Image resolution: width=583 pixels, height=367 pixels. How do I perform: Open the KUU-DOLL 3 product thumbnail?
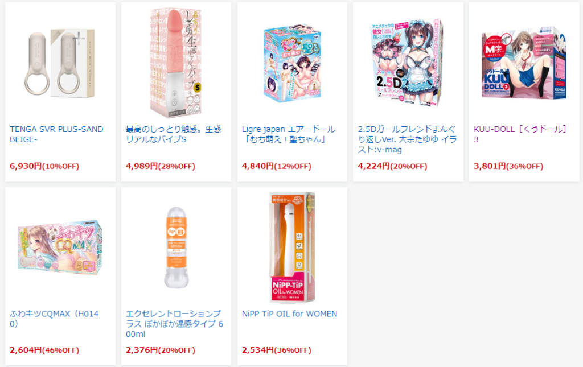click(524, 63)
